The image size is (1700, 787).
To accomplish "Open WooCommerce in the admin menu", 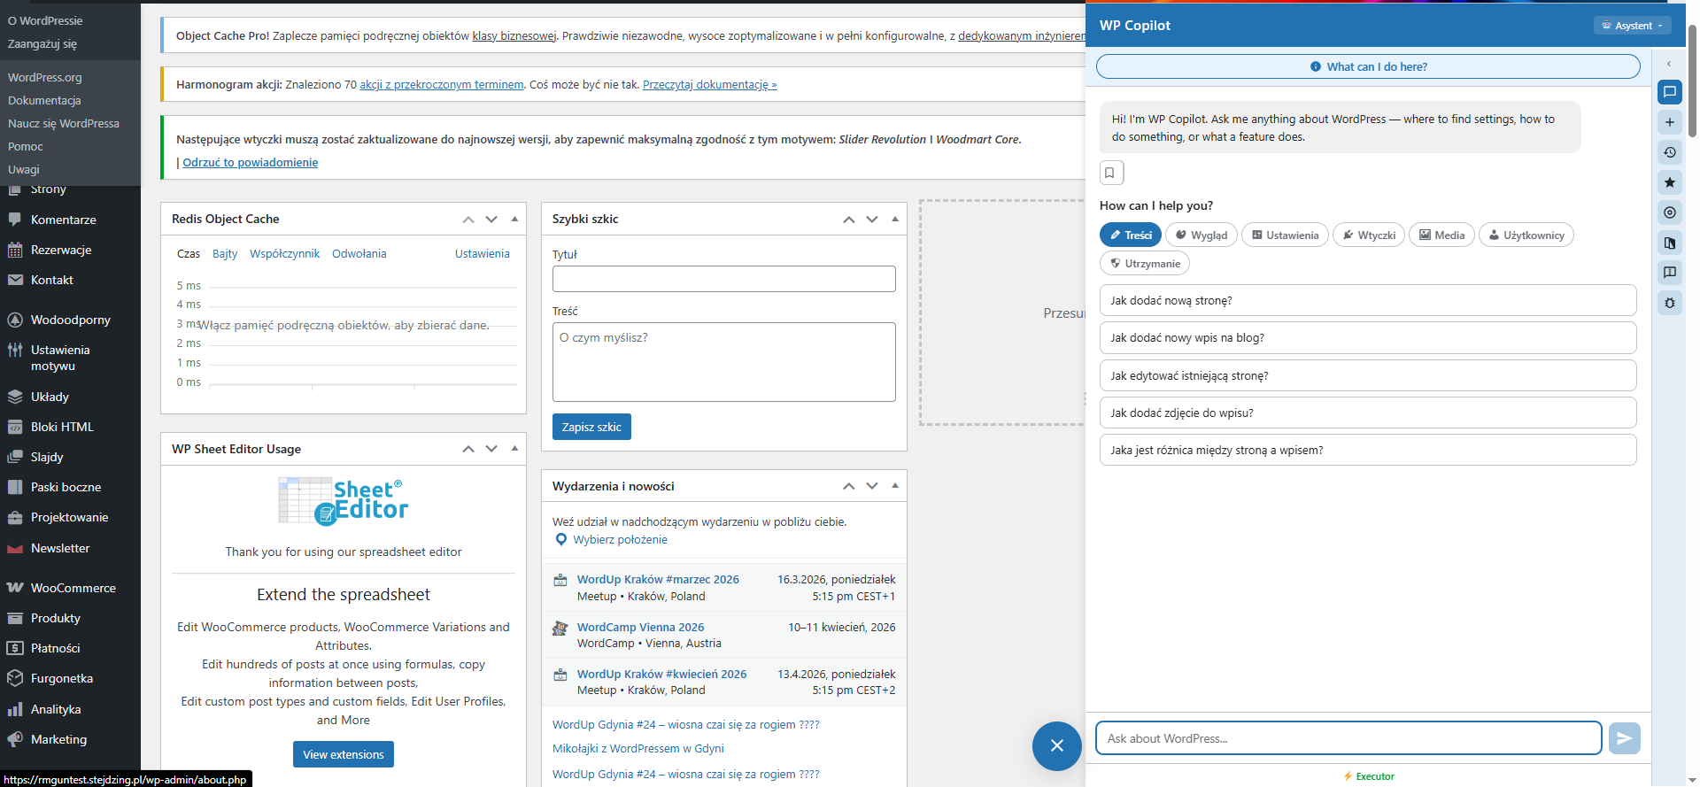I will click(x=73, y=588).
